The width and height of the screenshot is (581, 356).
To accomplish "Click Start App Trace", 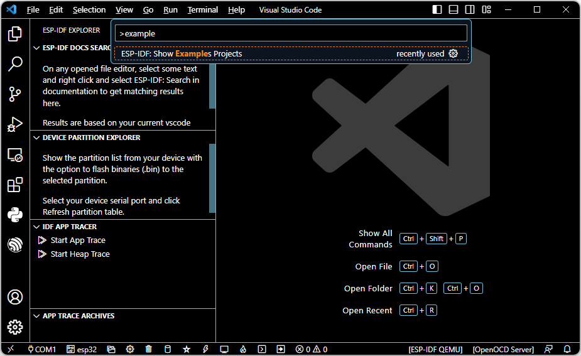I will 78,240.
